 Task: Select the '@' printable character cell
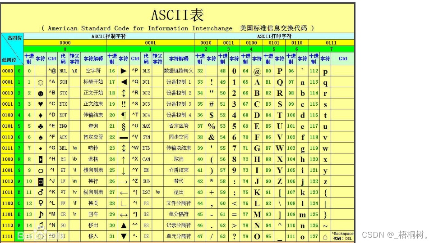click(x=257, y=71)
